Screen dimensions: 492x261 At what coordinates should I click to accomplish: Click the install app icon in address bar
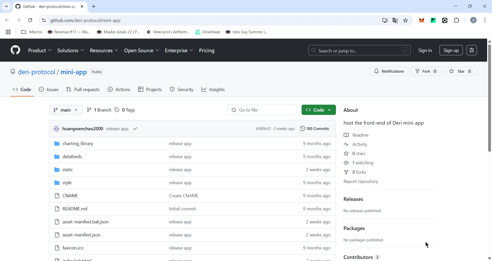click(x=385, y=20)
